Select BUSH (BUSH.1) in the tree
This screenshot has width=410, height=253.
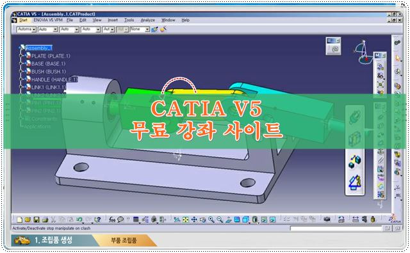click(49, 71)
